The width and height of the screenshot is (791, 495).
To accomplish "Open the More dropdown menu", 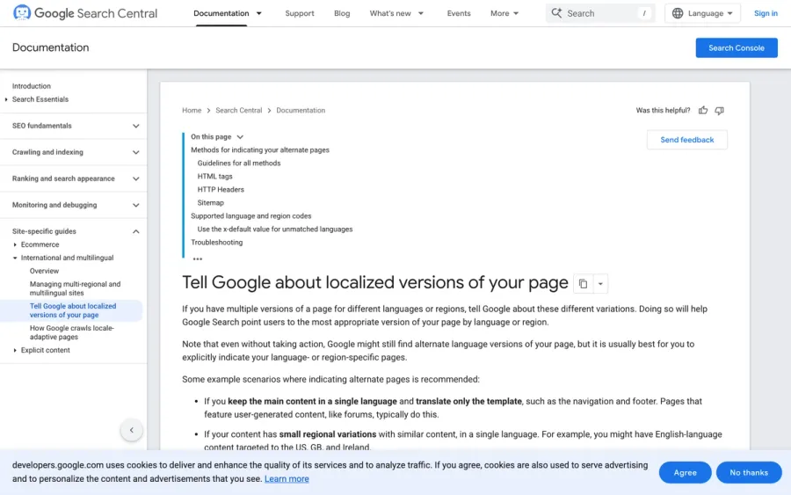I will pos(504,13).
